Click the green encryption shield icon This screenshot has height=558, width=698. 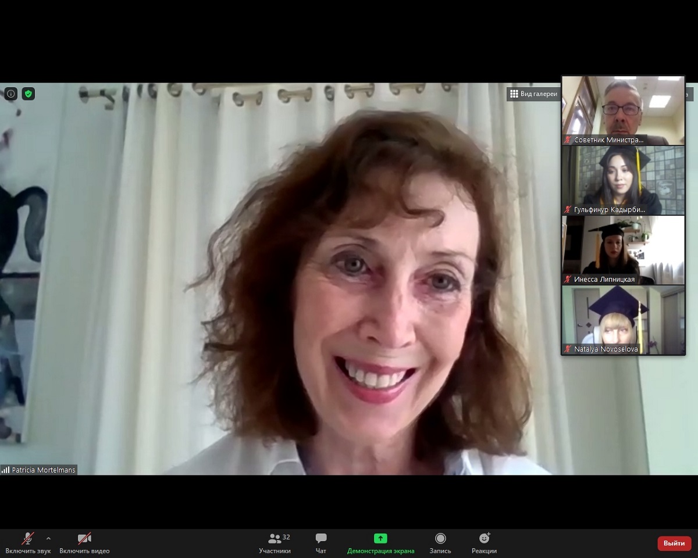point(28,94)
